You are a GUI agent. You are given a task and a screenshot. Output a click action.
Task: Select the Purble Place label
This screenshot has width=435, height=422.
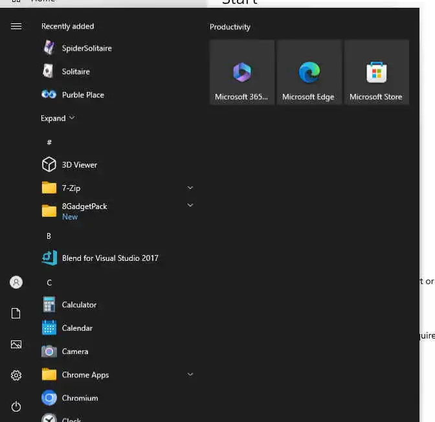(x=83, y=95)
